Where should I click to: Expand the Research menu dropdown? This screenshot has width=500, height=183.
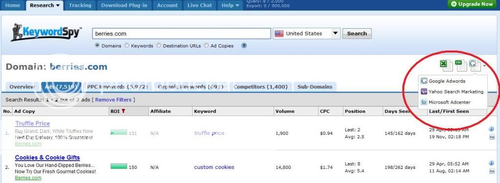44,5
